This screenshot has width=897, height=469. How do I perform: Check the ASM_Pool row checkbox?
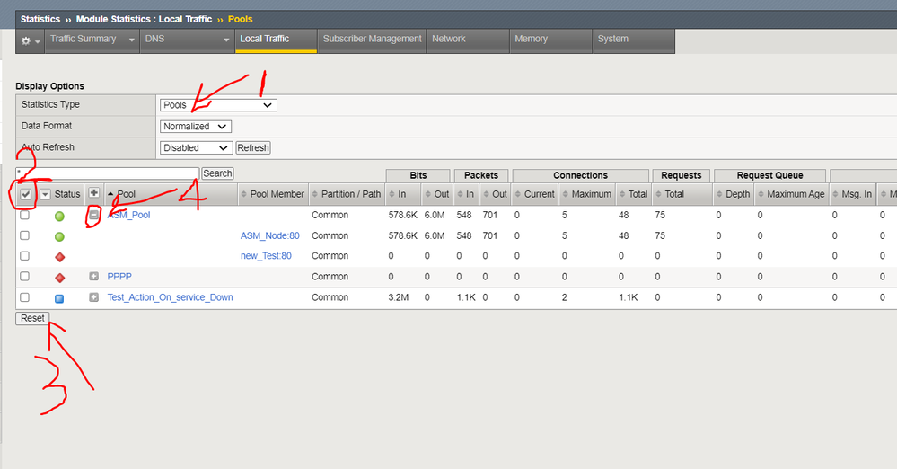pos(25,216)
